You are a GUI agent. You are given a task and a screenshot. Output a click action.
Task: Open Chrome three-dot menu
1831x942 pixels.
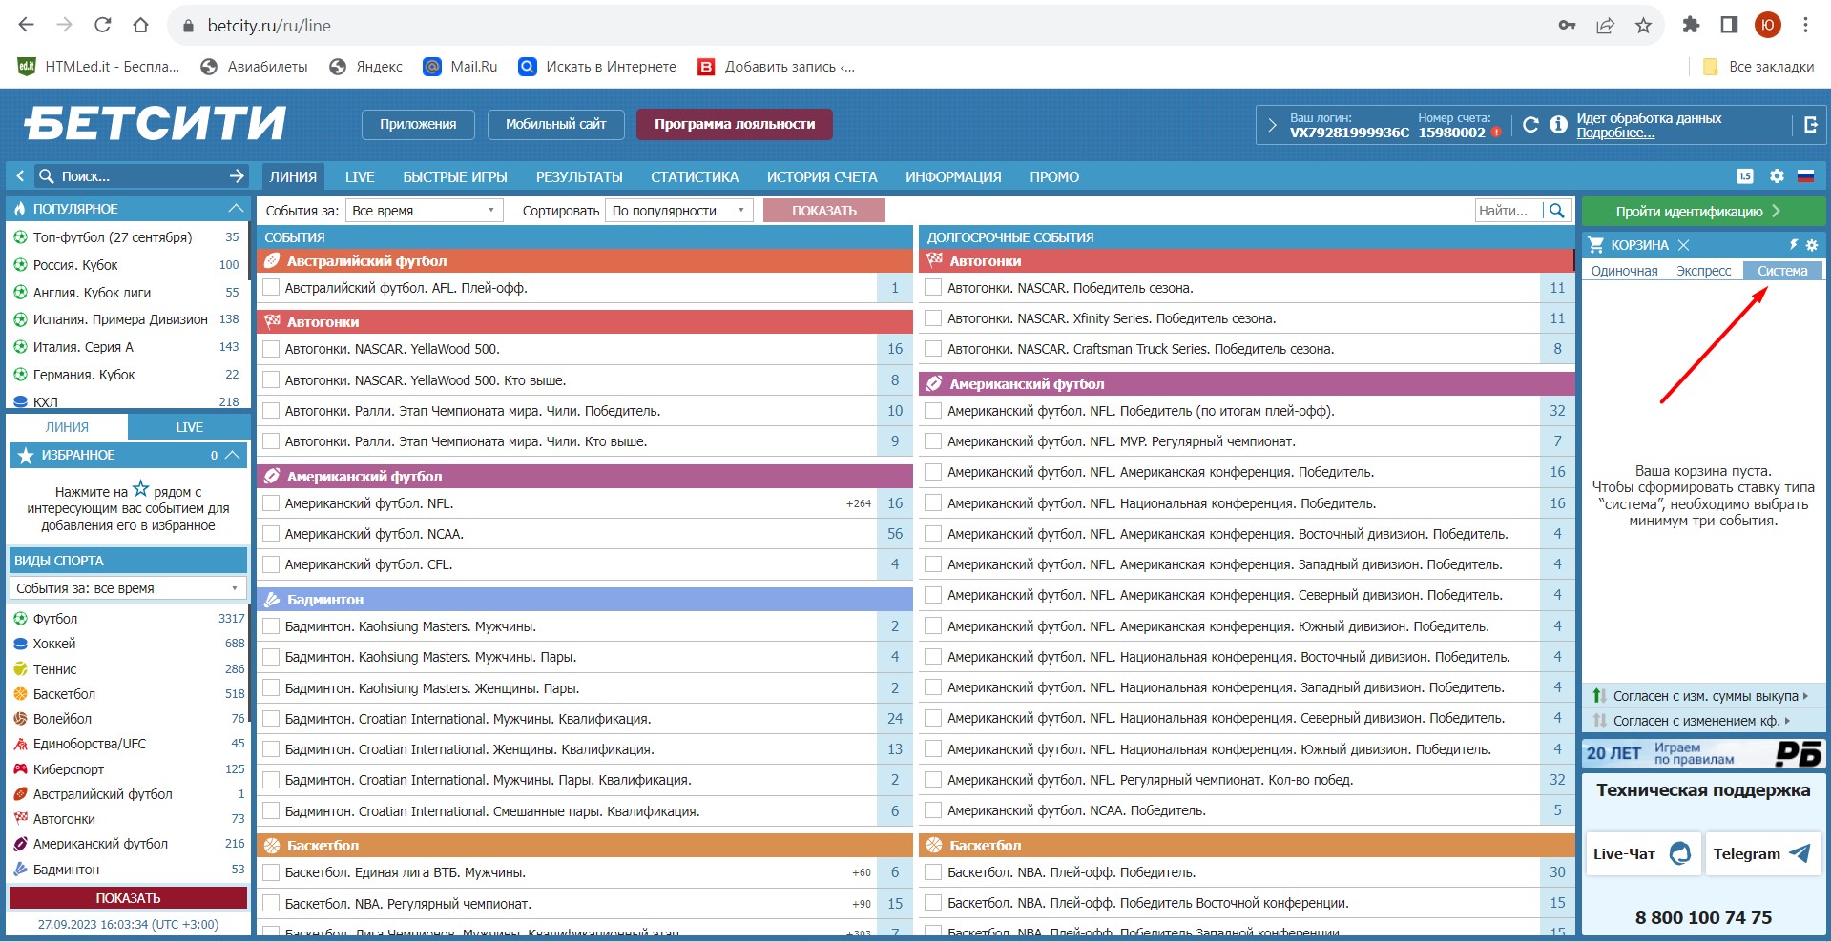1805,26
